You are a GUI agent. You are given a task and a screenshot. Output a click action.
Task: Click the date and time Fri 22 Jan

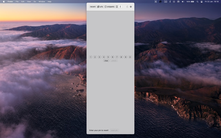[x=212, y=2]
